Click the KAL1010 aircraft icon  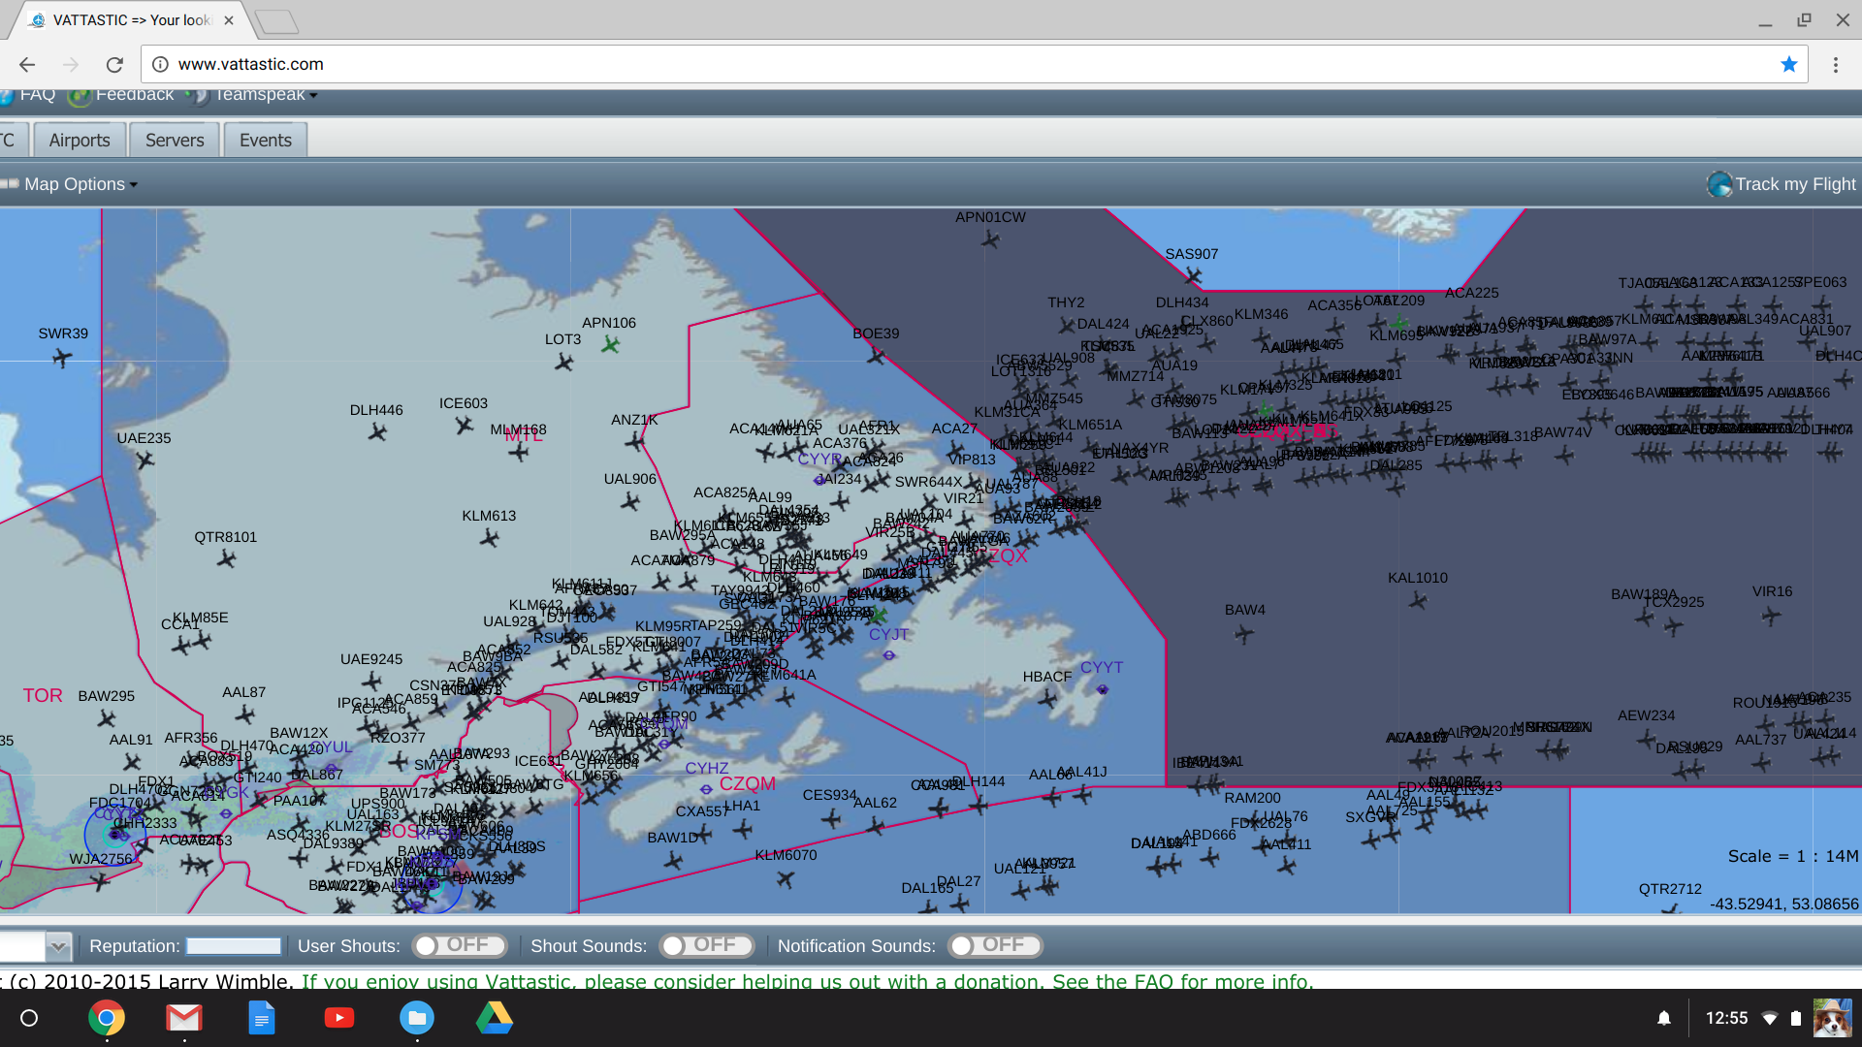point(1418,601)
